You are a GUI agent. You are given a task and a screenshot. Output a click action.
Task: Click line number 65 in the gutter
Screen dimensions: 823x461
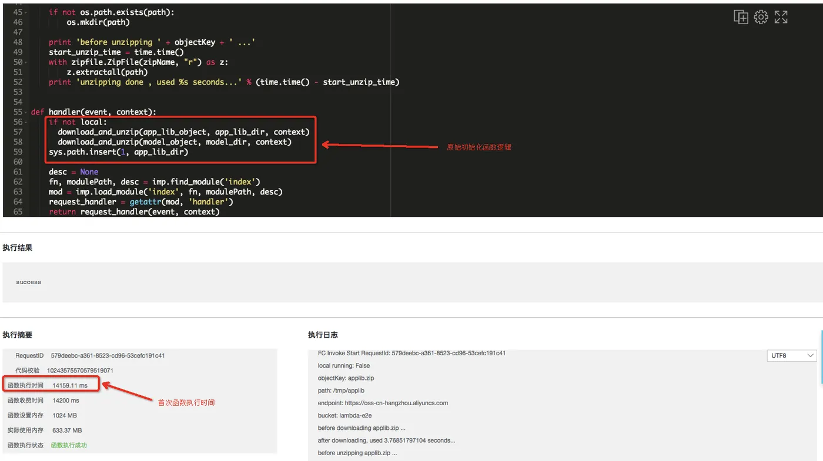tap(18, 212)
